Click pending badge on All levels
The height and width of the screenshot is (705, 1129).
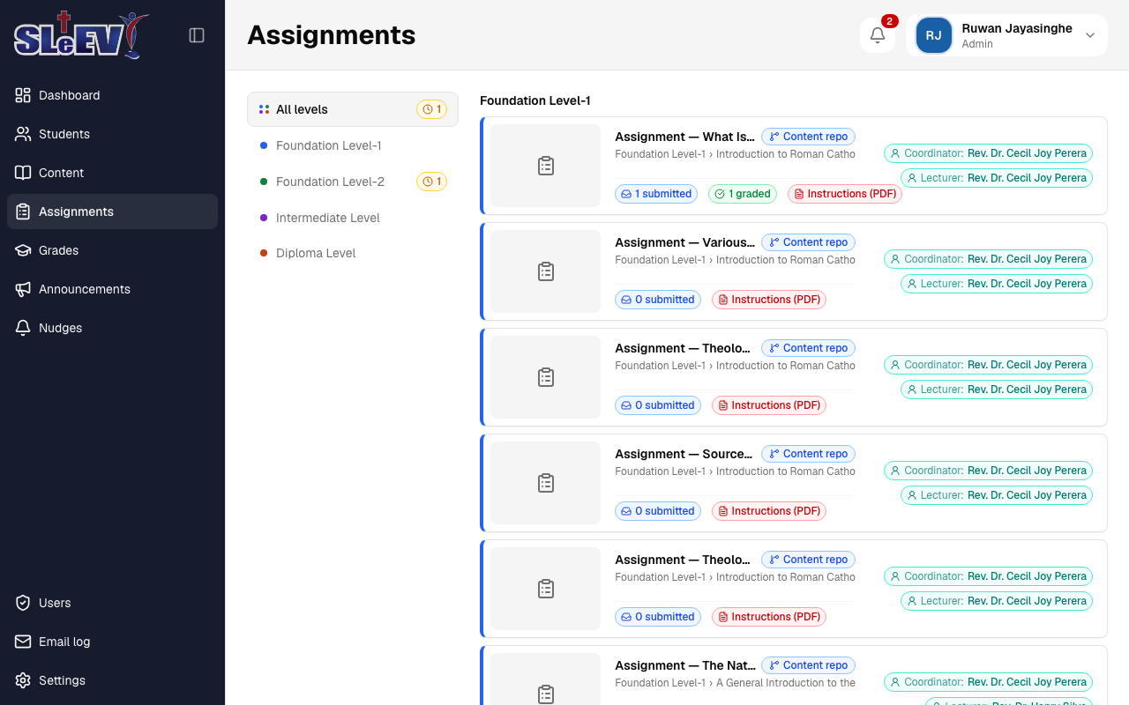pyautogui.click(x=432, y=109)
